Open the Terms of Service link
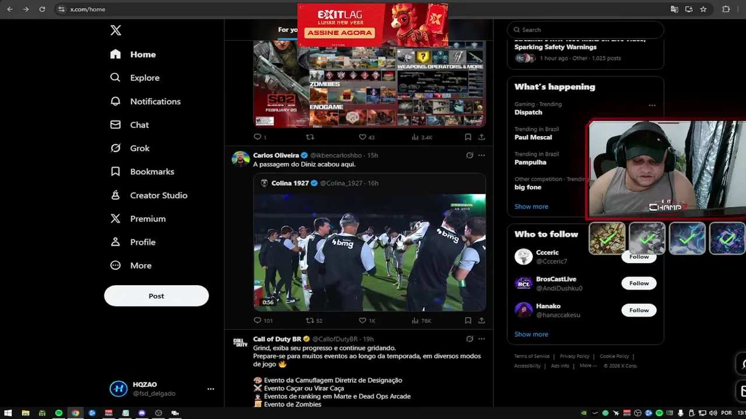 (x=532, y=356)
